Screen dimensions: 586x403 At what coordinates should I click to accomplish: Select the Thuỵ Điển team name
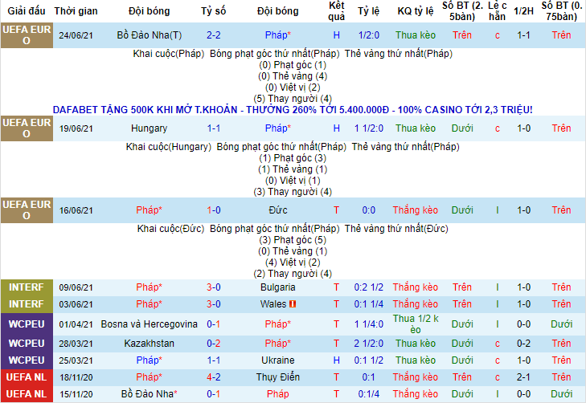277,377
